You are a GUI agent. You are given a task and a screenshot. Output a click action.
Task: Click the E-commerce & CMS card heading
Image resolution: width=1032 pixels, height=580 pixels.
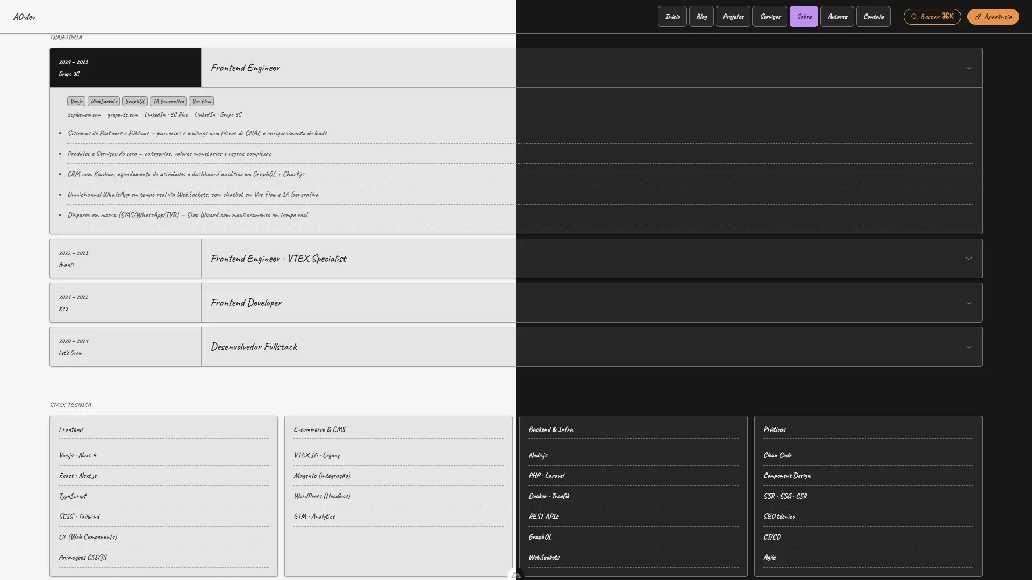click(320, 429)
